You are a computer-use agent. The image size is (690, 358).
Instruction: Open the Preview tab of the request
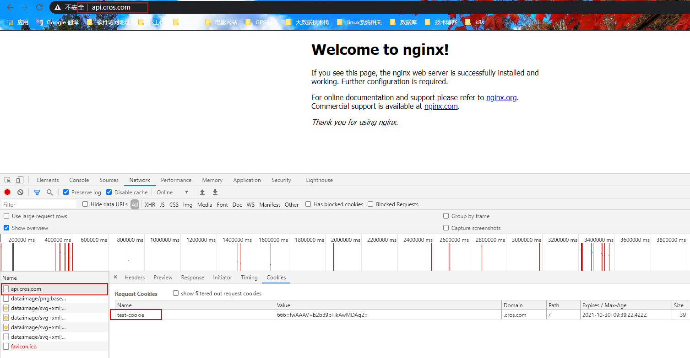[163, 278]
